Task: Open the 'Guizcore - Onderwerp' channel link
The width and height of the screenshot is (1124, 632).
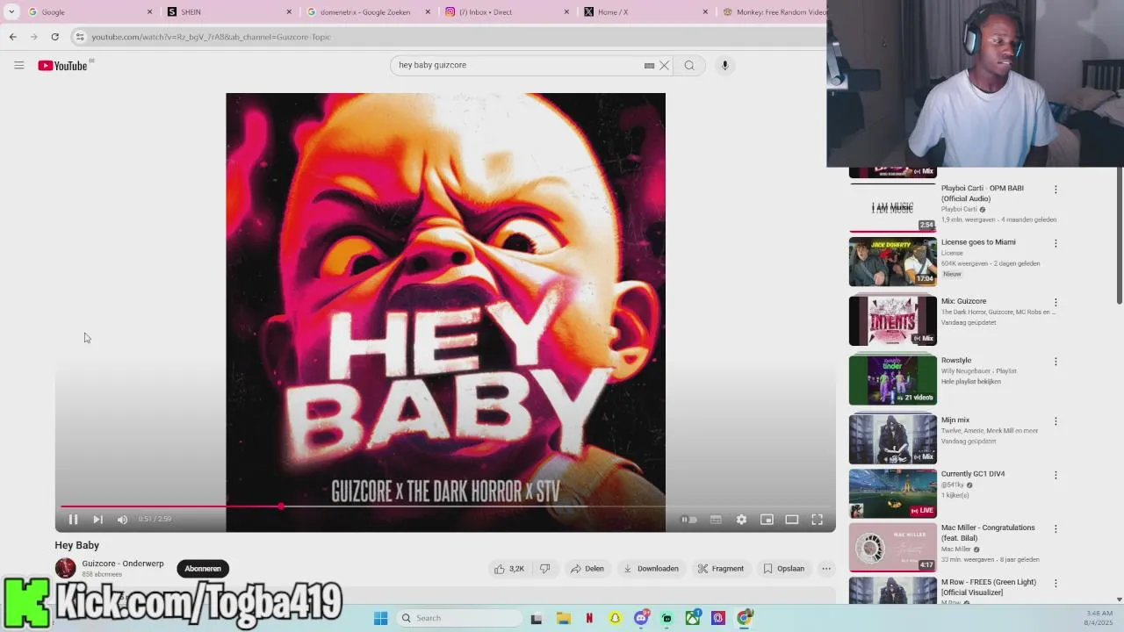Action: [123, 564]
